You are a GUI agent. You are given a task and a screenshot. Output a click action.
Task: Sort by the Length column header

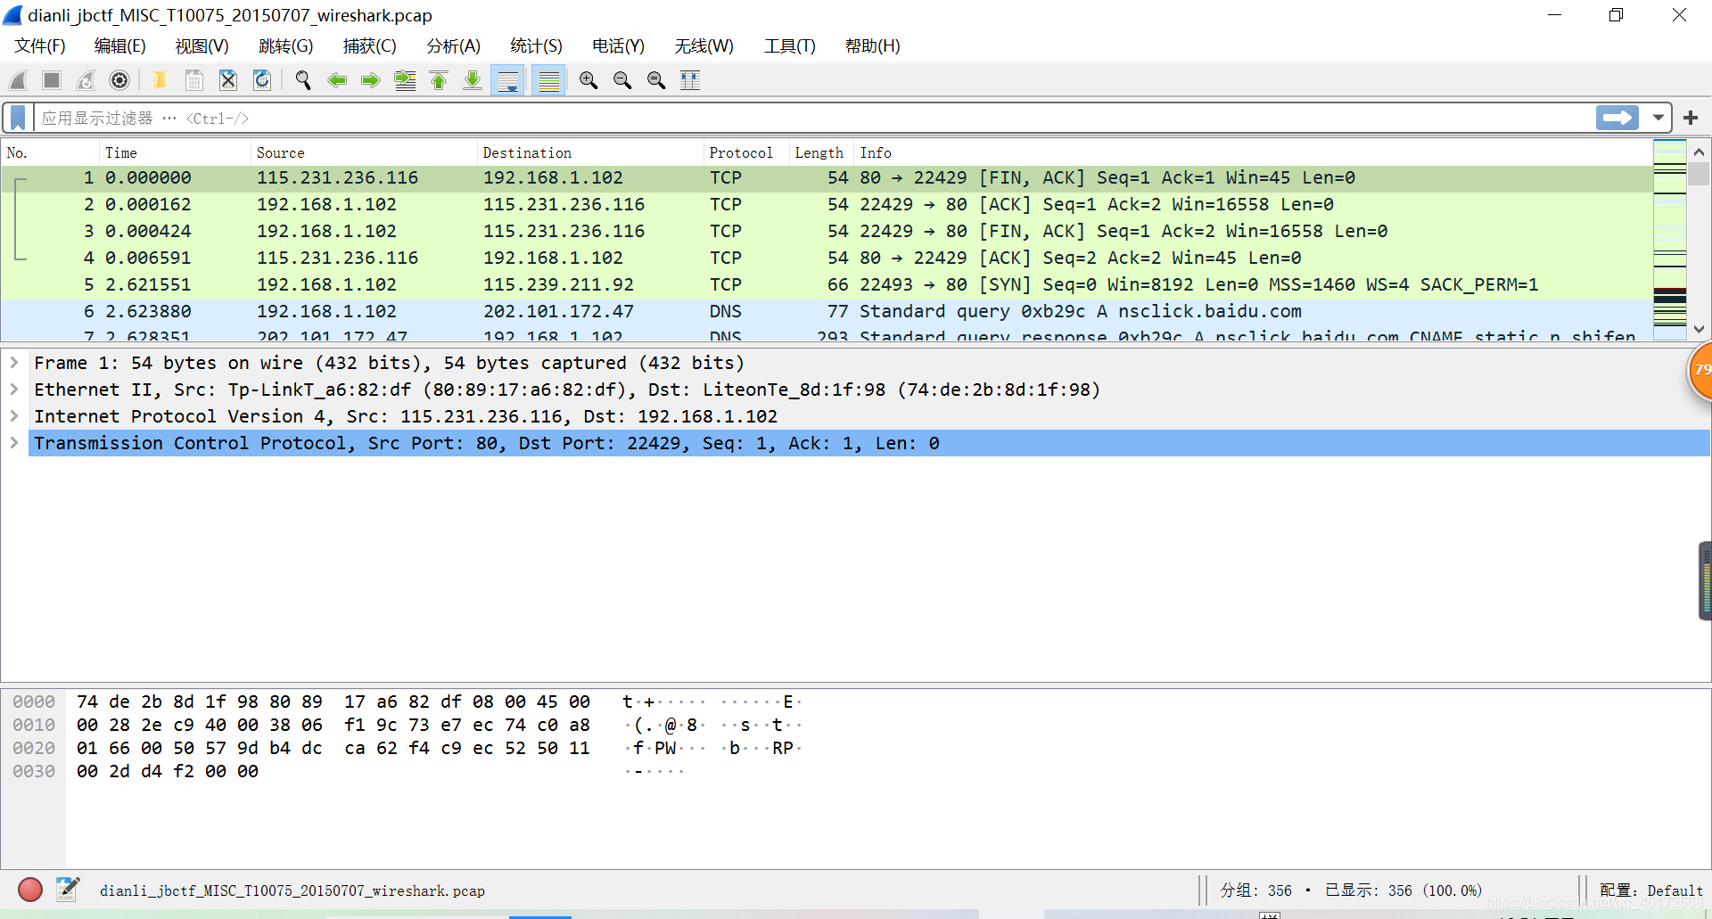pos(821,152)
